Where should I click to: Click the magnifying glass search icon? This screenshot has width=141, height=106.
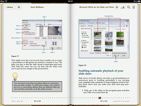point(129,7)
